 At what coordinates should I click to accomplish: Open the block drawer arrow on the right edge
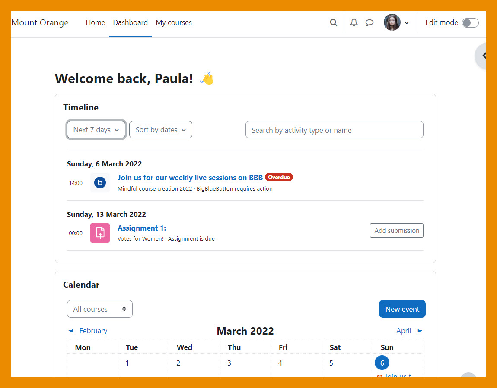485,56
